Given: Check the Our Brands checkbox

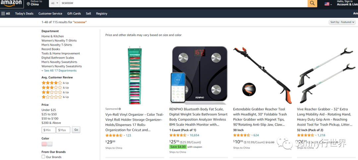Looking at the screenshot, I should click(x=43, y=157).
